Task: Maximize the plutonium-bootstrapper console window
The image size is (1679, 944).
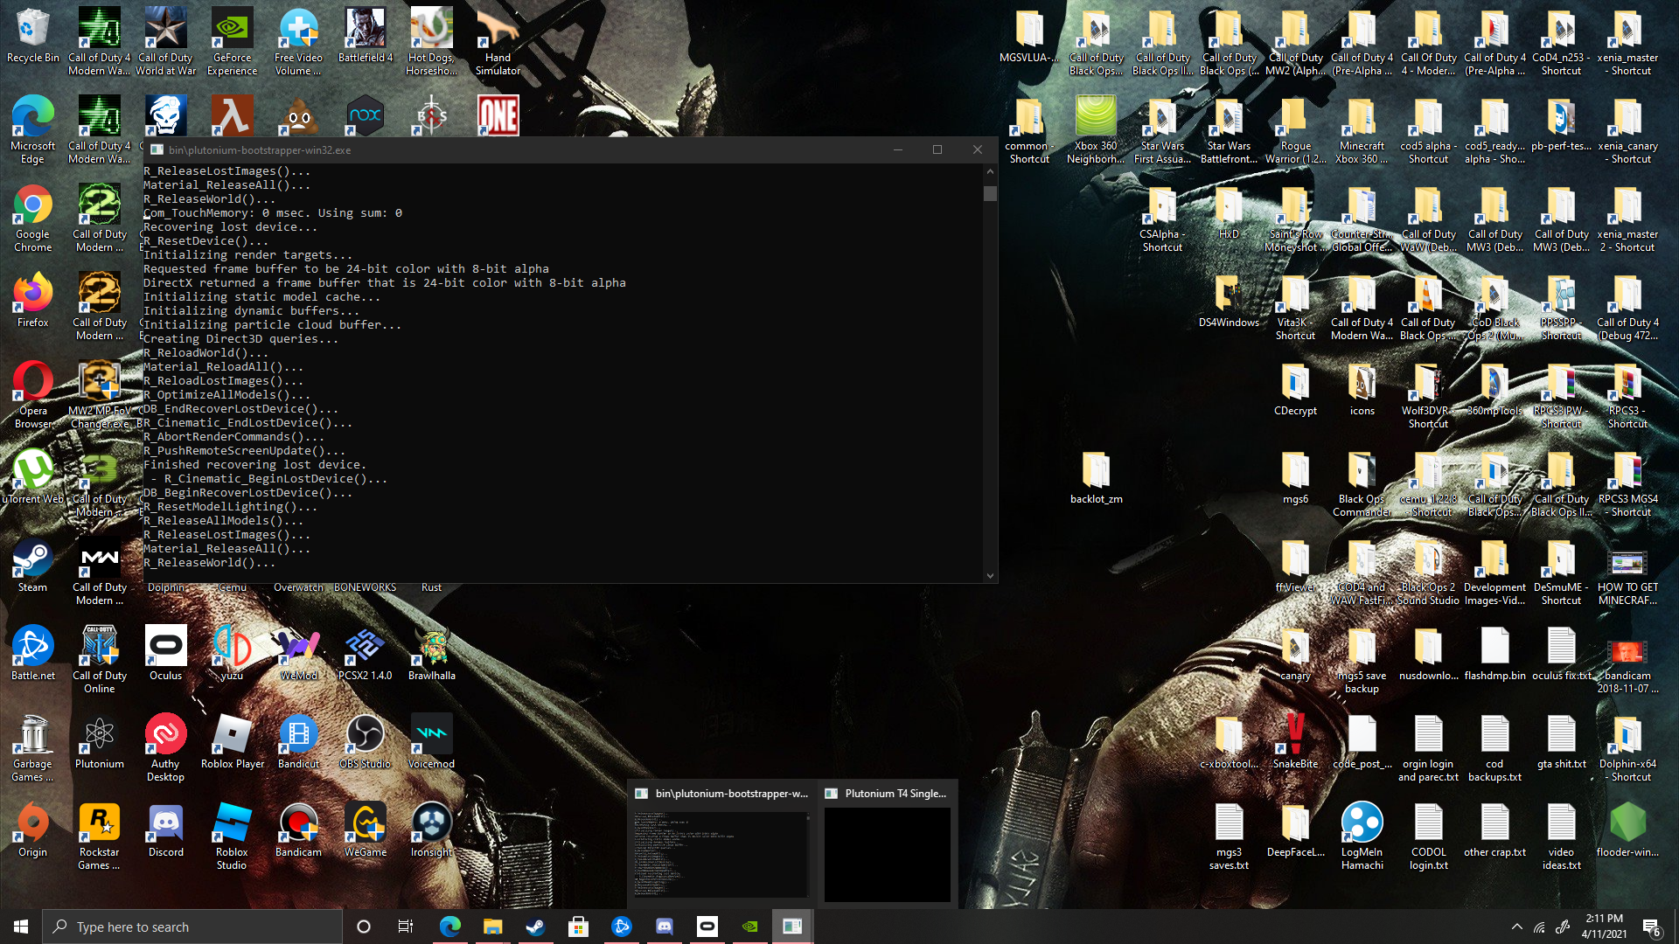Action: [937, 149]
